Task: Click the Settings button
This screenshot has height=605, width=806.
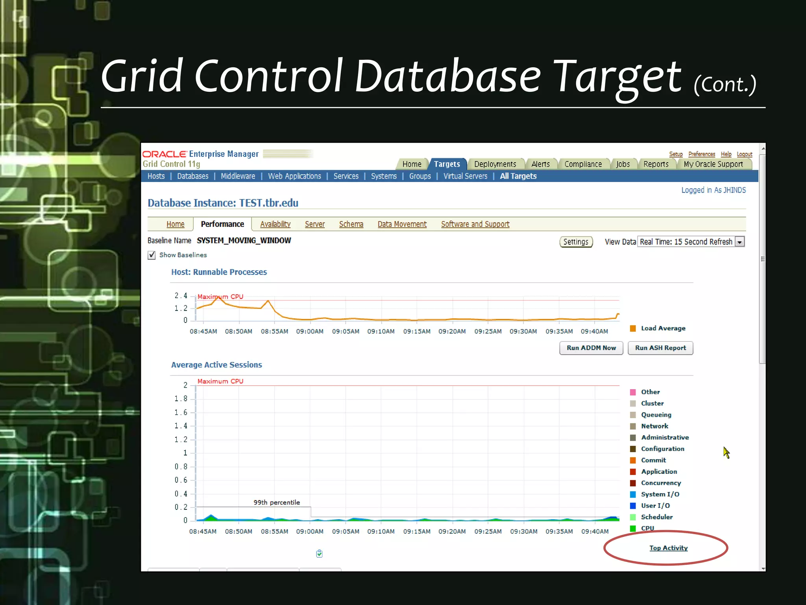Action: point(576,242)
